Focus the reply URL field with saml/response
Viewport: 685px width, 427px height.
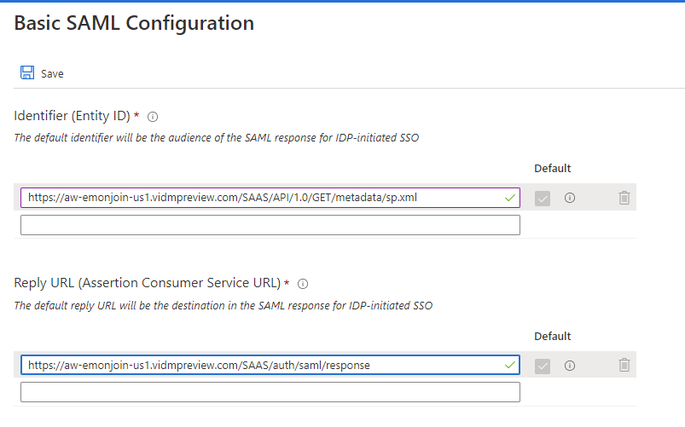point(270,365)
